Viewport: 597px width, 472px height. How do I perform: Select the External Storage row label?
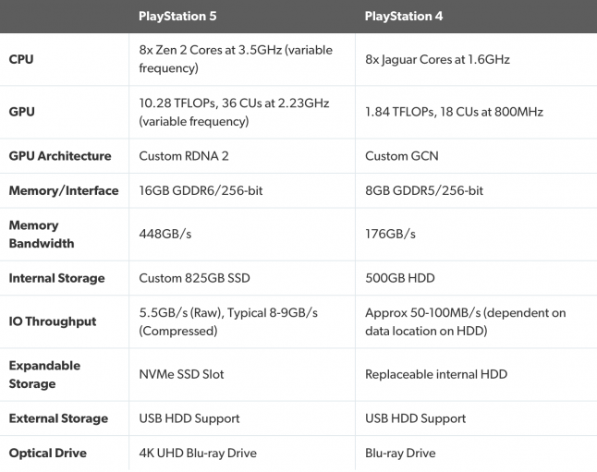click(58, 418)
